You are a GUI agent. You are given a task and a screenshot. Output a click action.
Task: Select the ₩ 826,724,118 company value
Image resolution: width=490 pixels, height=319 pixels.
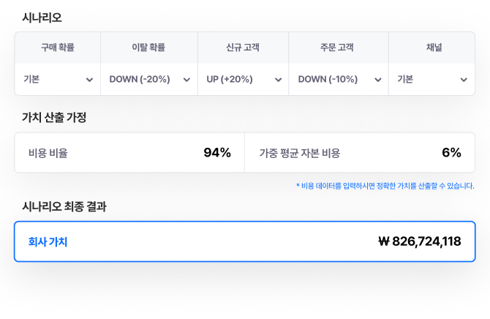pos(420,241)
